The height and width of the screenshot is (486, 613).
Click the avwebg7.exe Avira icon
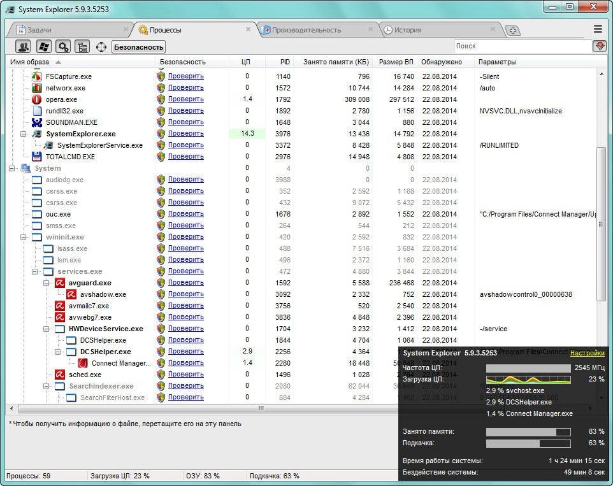(60, 317)
